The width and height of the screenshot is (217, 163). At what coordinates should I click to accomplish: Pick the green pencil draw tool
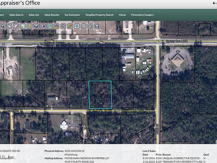coord(70,26)
